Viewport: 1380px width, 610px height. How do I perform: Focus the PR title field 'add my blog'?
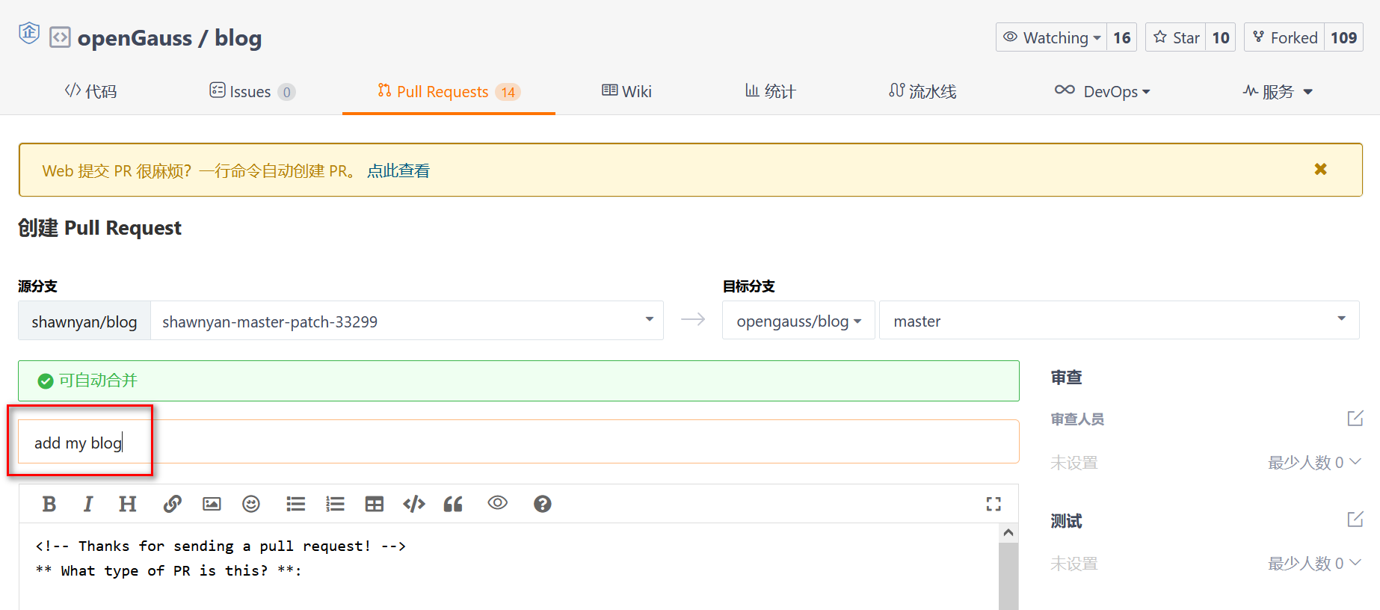click(x=519, y=442)
